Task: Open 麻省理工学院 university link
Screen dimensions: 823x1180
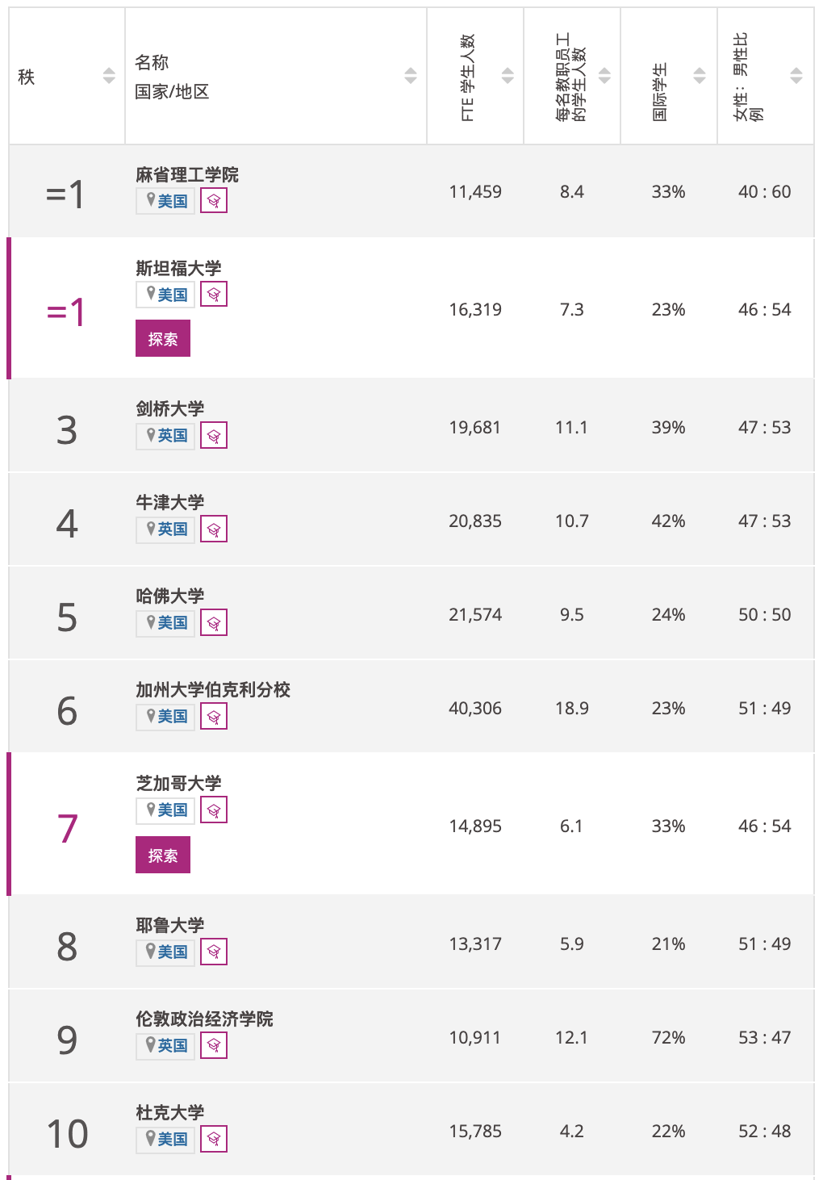Action: click(187, 174)
